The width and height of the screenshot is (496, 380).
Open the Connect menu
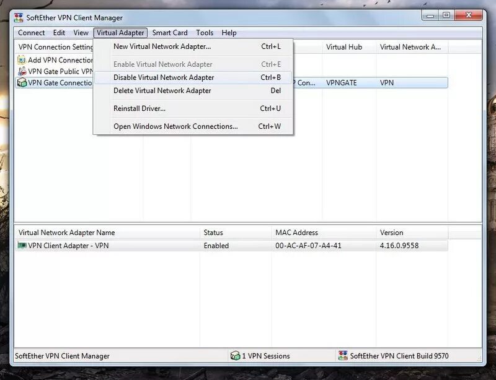(x=32, y=33)
